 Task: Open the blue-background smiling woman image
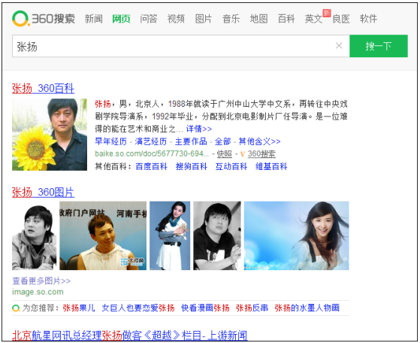click(297, 235)
